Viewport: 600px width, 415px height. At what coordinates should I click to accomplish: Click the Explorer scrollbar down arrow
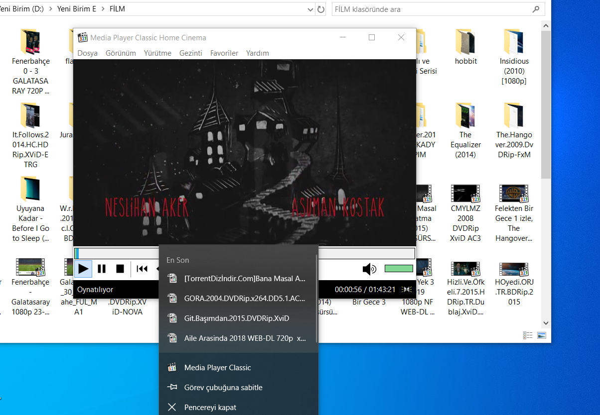pos(546,323)
